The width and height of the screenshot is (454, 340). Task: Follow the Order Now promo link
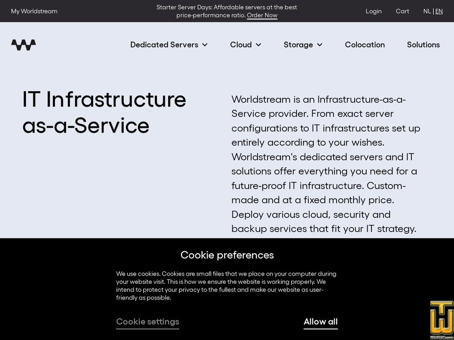(x=262, y=15)
